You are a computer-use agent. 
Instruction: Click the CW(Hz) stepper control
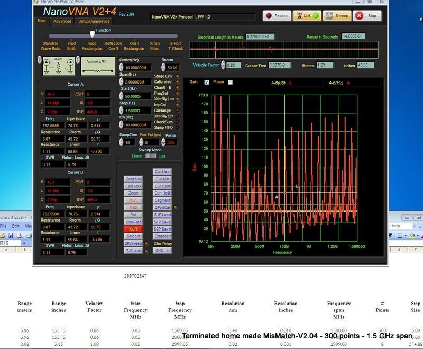coord(121,125)
